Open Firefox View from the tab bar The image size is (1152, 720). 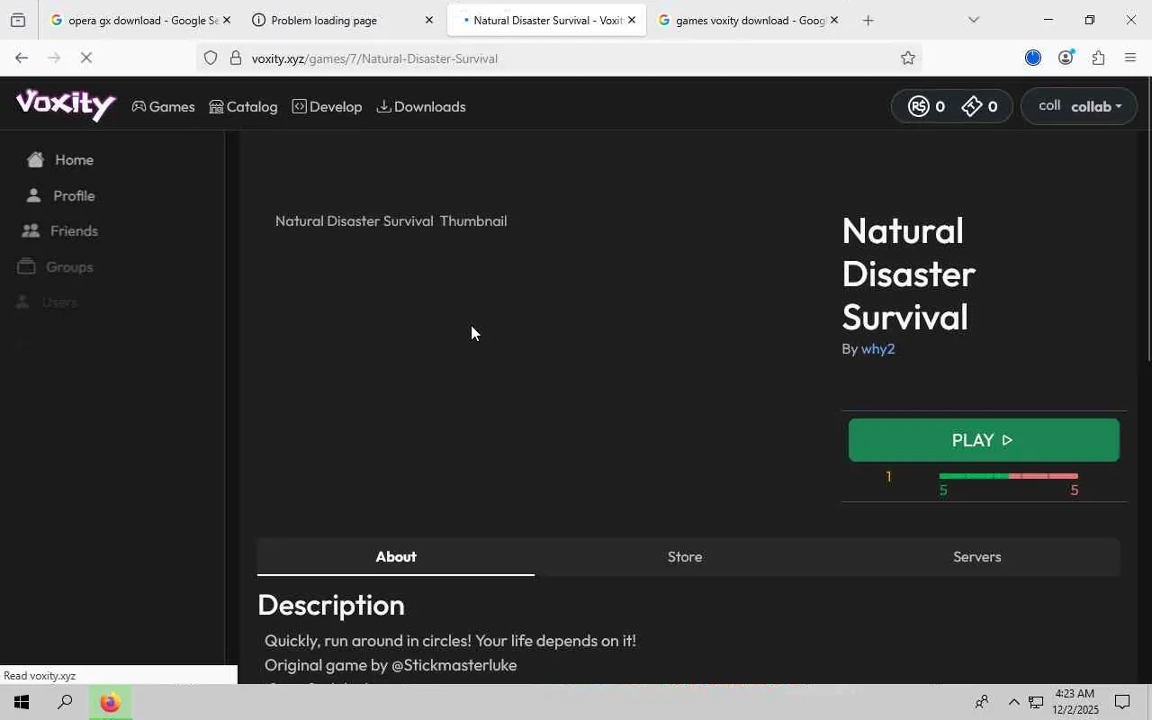pyautogui.click(x=18, y=20)
